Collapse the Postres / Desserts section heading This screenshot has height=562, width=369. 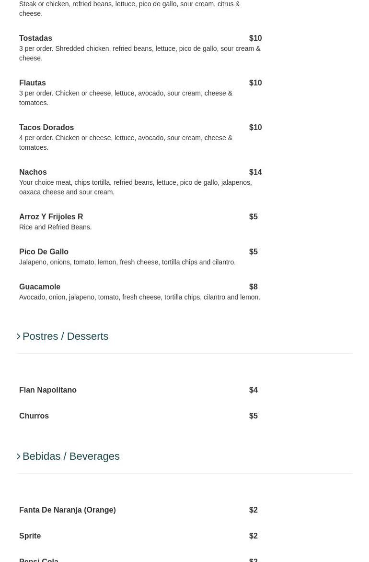(x=65, y=336)
